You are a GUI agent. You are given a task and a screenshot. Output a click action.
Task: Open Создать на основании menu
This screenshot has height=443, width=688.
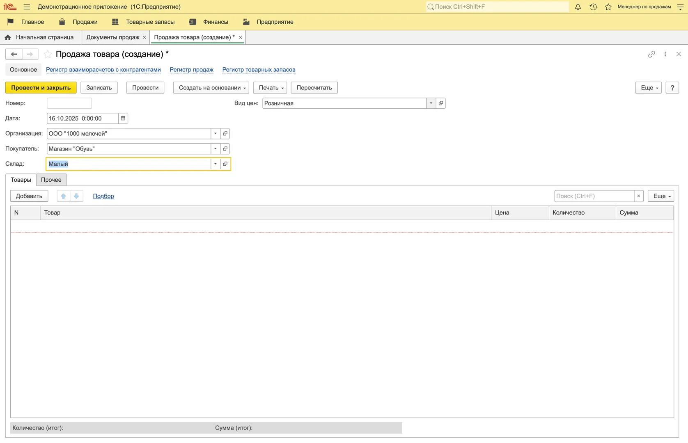[x=211, y=88]
